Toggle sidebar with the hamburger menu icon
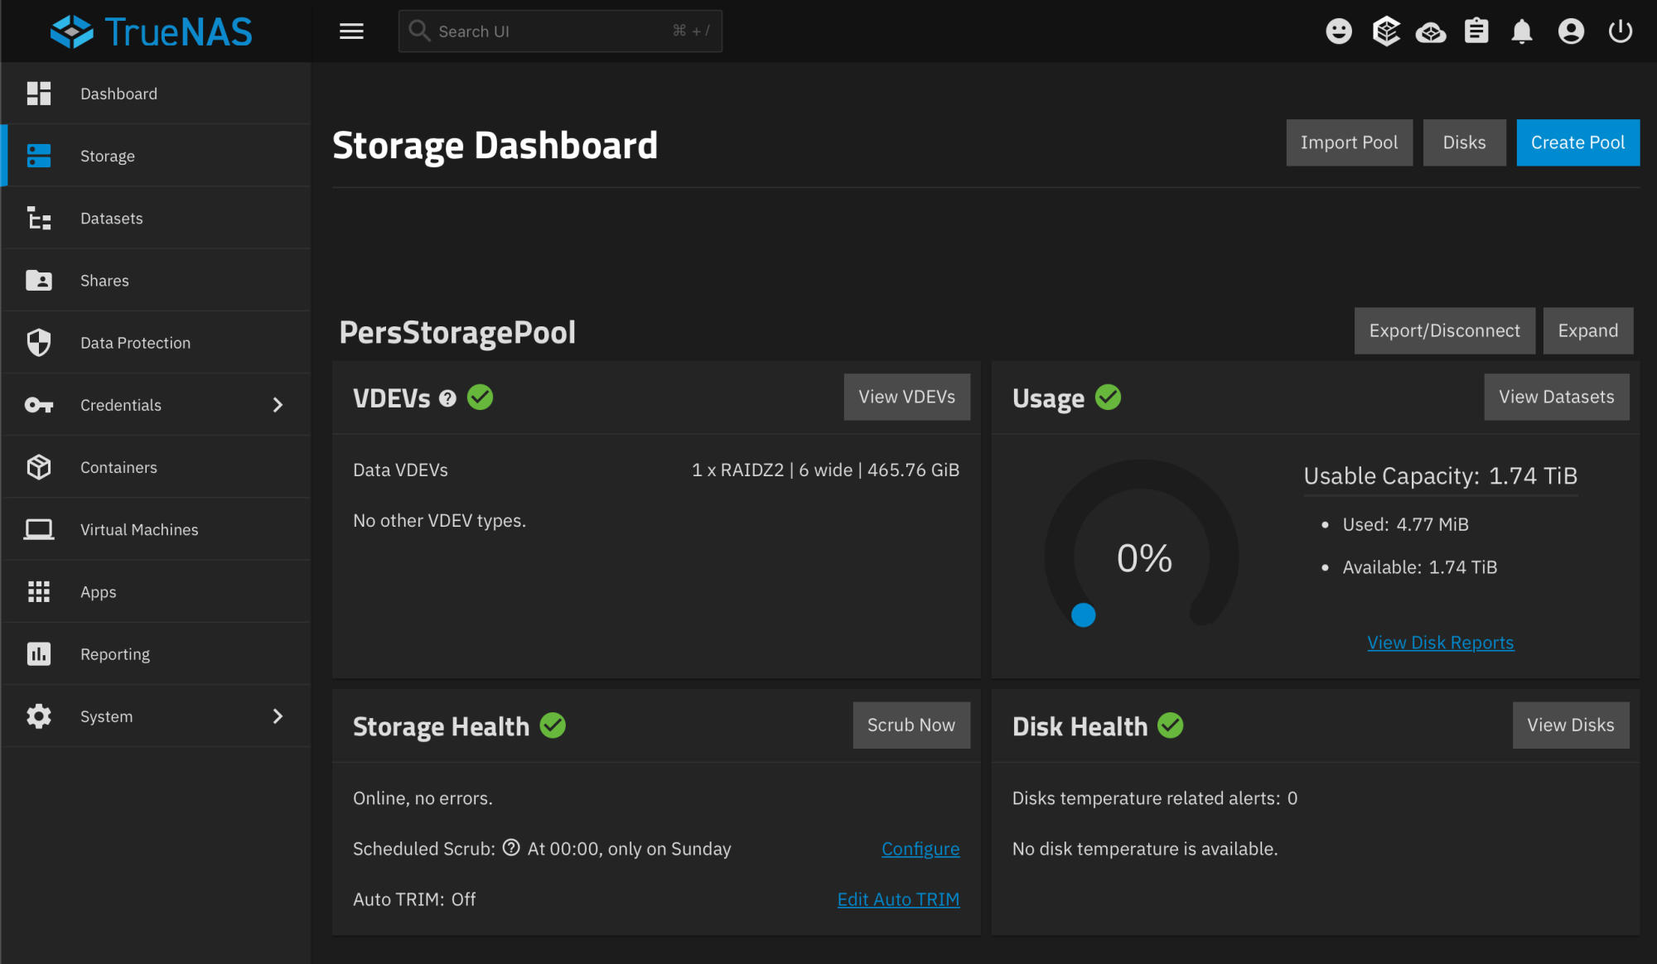This screenshot has height=964, width=1657. click(351, 31)
